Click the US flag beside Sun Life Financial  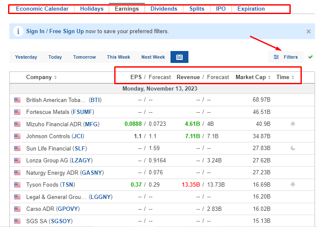click(17, 148)
